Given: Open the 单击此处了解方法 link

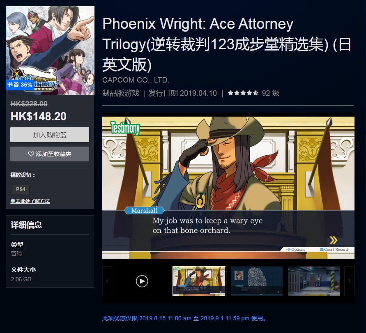Looking at the screenshot, I should 30,201.
